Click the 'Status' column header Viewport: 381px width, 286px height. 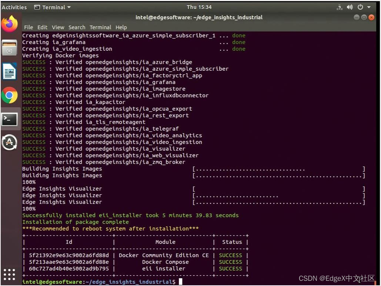point(232,242)
